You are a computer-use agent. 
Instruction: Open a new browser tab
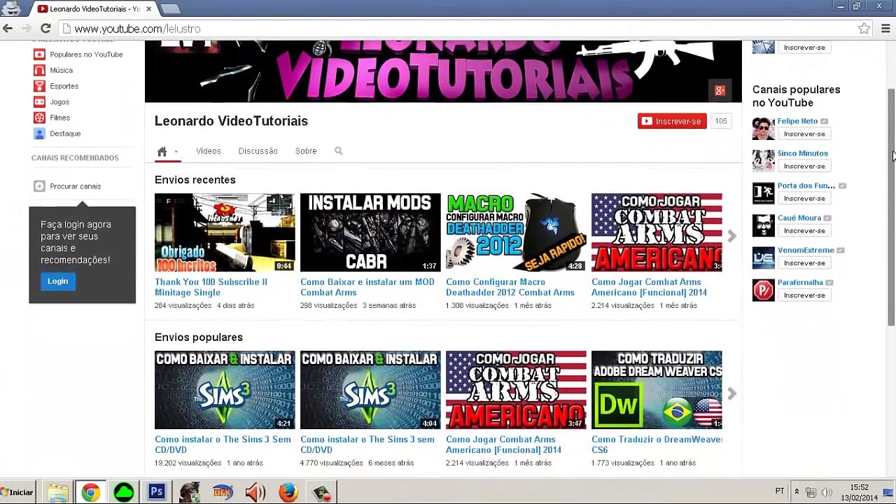(x=170, y=9)
